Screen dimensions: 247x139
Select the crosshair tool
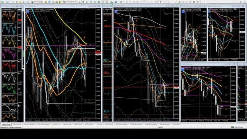click(x=164, y=2)
